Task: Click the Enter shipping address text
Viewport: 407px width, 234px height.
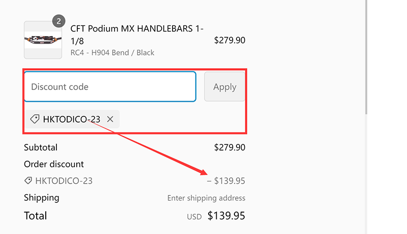Action: click(x=206, y=198)
